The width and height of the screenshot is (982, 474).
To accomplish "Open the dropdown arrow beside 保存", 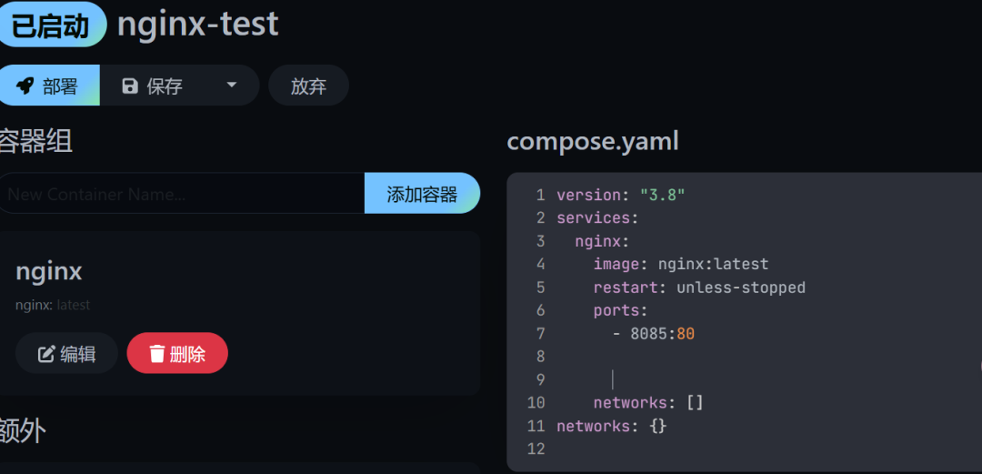I will point(231,86).
